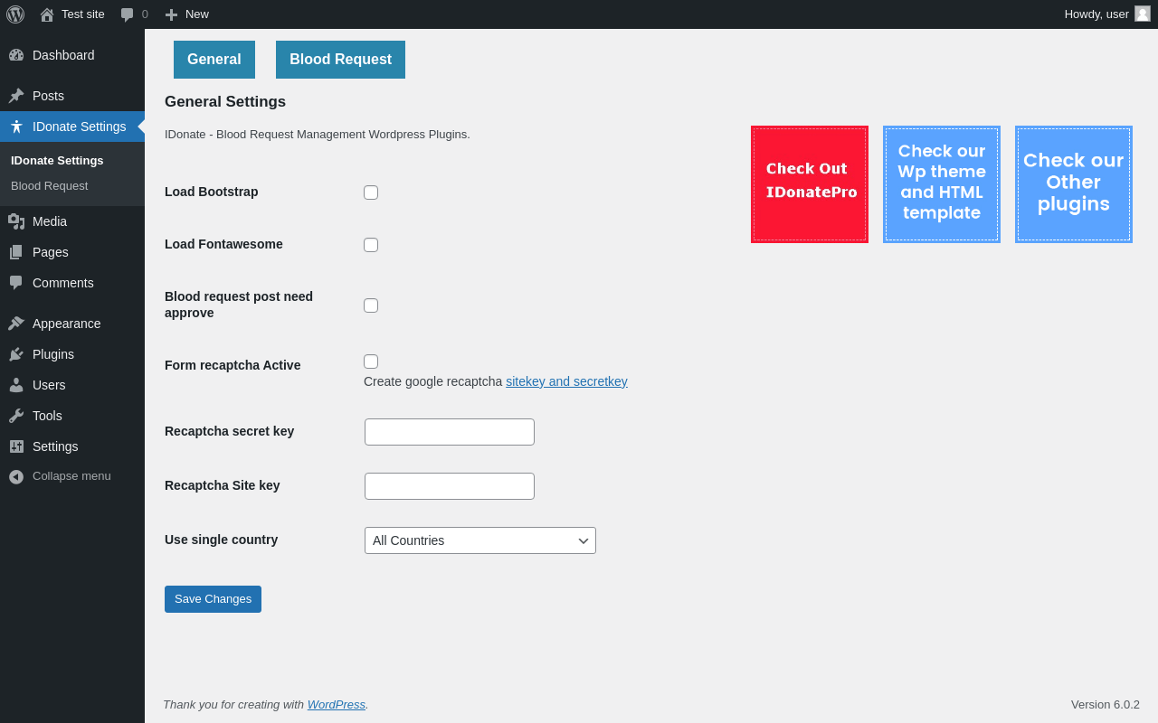Switch to the General tab
Image resolution: width=1158 pixels, height=723 pixels.
coord(214,60)
